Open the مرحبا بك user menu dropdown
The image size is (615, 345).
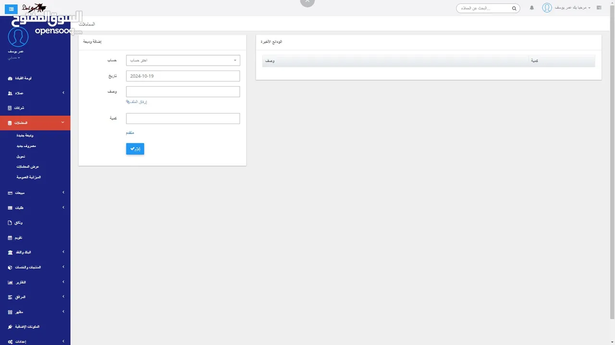click(x=573, y=8)
